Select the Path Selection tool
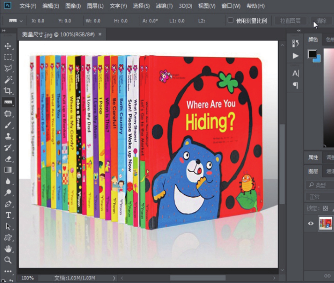The height and width of the screenshot is (283, 334). [8, 226]
